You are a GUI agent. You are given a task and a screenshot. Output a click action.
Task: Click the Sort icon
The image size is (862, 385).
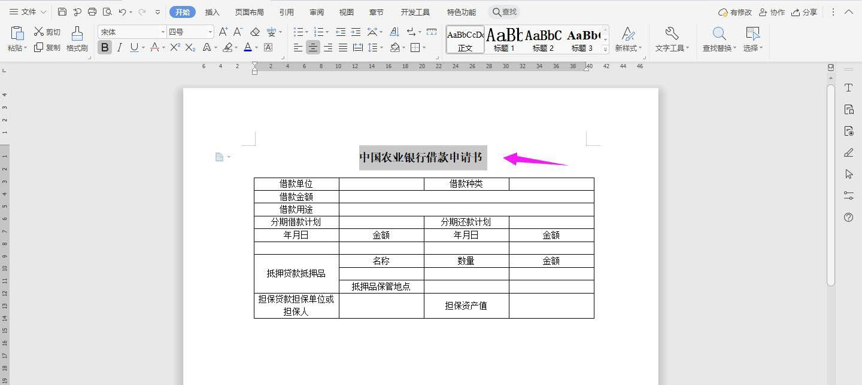point(394,32)
